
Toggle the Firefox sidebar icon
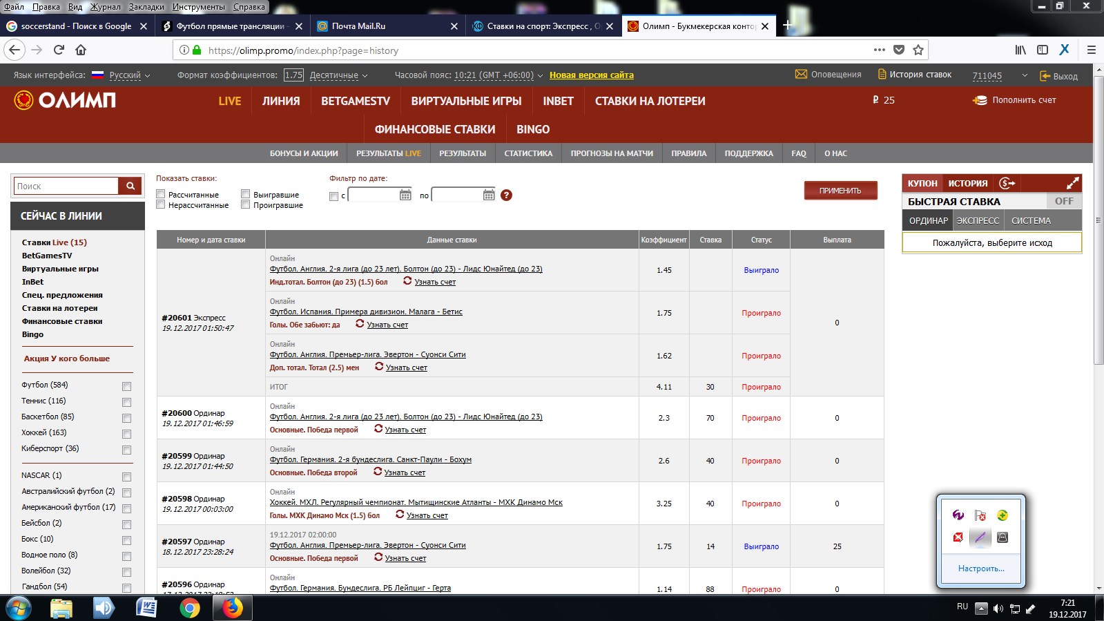[x=1043, y=50]
